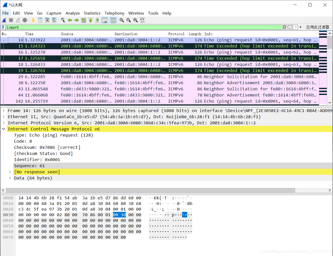Select packet 44 Neighbor Advertisement row
Viewport: 333px width, 256px height.
[x=160, y=95]
